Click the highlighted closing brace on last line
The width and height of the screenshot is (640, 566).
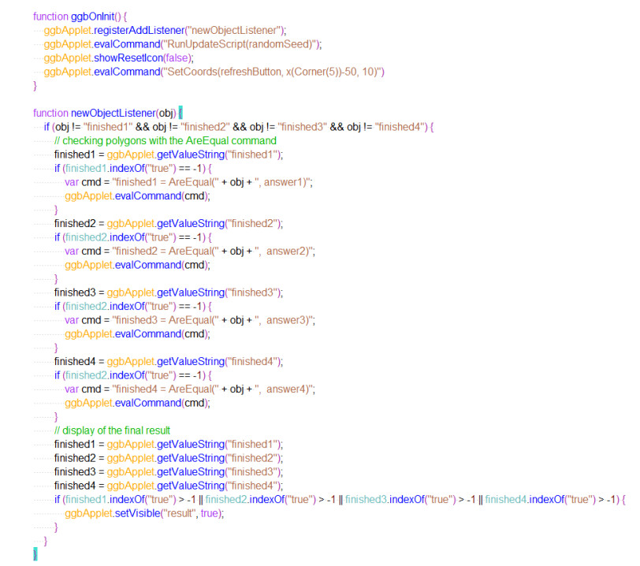tap(35, 555)
